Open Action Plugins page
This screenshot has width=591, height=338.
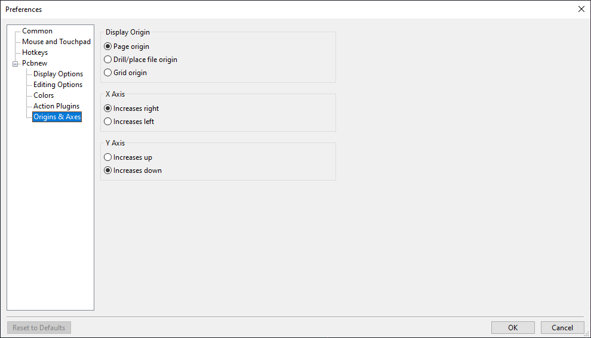click(x=57, y=106)
